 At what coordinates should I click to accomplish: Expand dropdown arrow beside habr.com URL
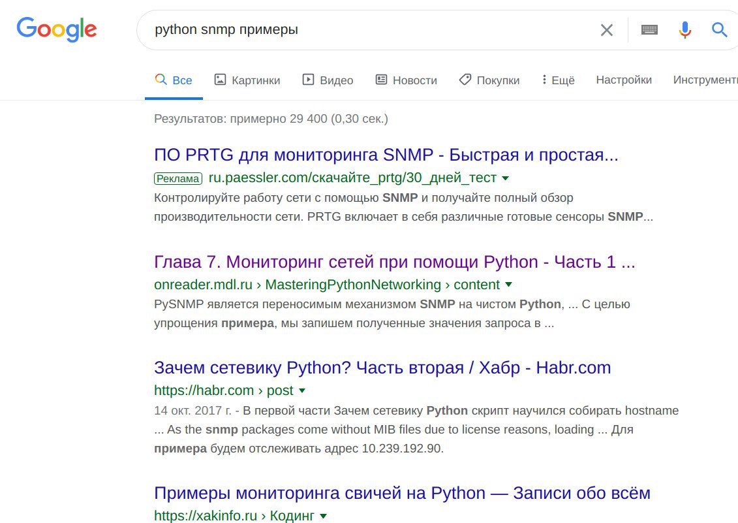pyautogui.click(x=302, y=391)
